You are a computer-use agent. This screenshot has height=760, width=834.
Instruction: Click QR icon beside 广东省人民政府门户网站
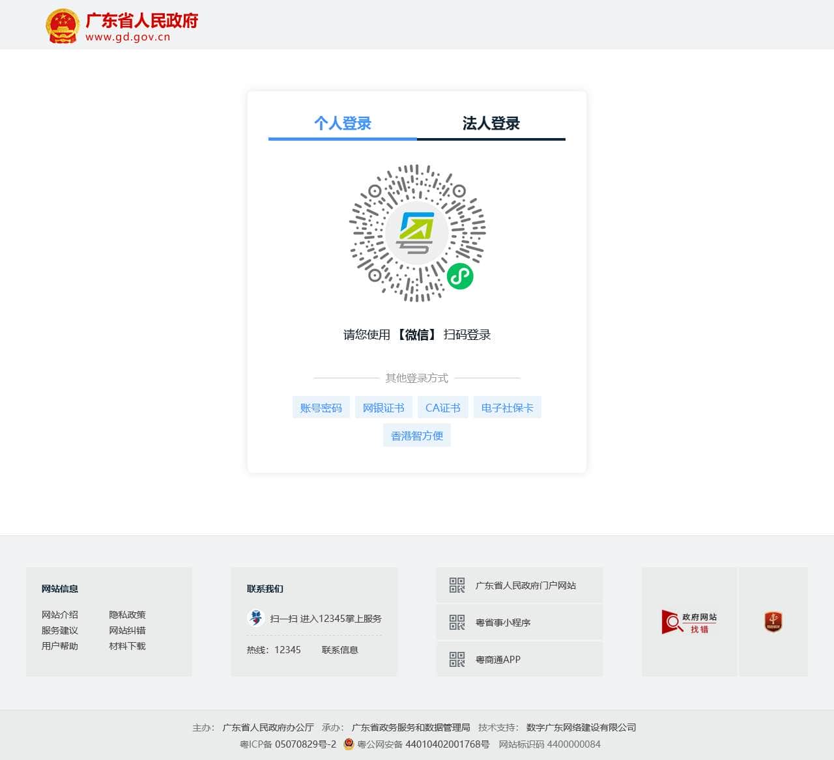(x=457, y=585)
